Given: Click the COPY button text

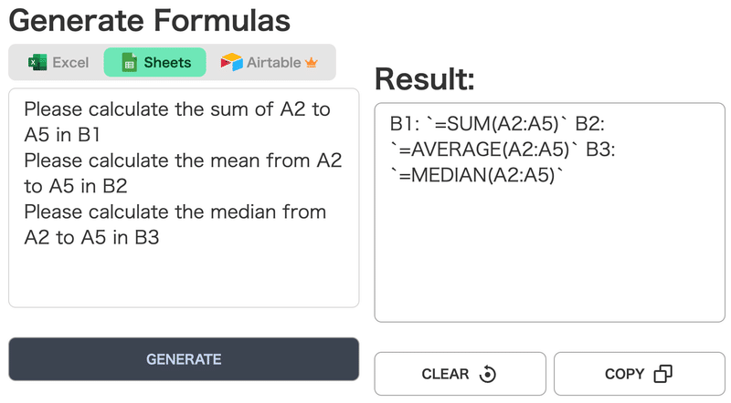Looking at the screenshot, I should pyautogui.click(x=625, y=374).
